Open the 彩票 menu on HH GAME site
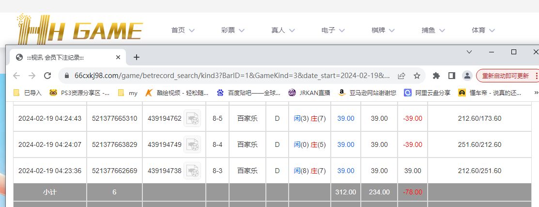 click(233, 30)
